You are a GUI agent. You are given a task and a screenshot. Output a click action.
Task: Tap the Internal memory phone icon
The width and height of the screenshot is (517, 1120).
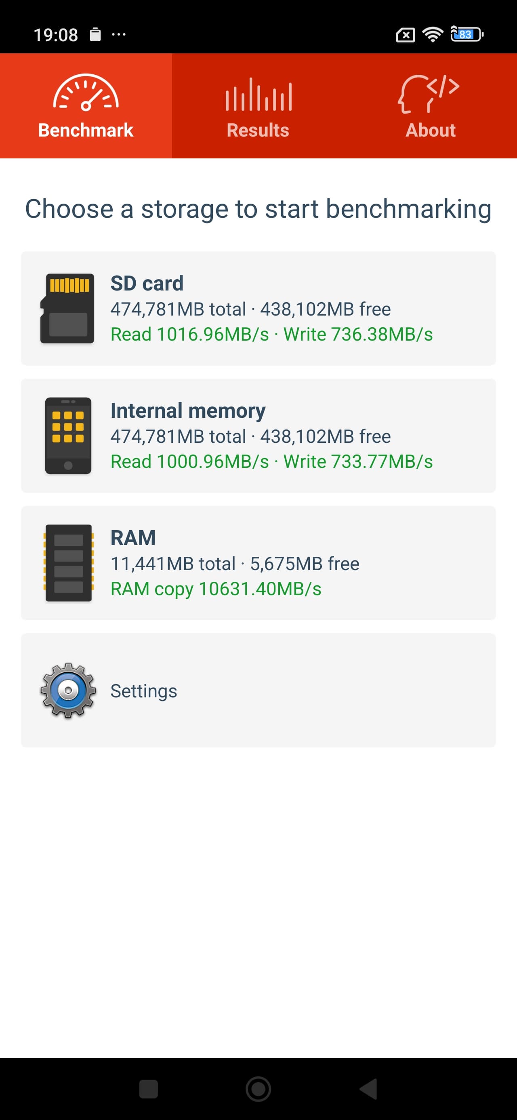68,436
